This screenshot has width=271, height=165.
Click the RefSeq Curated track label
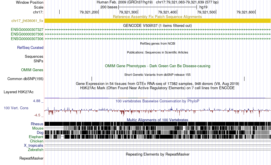click(x=30, y=47)
